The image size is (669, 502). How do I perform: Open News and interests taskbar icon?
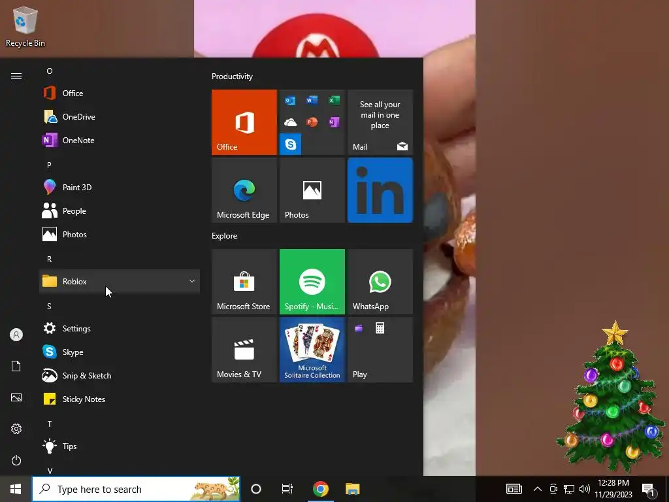(x=514, y=489)
